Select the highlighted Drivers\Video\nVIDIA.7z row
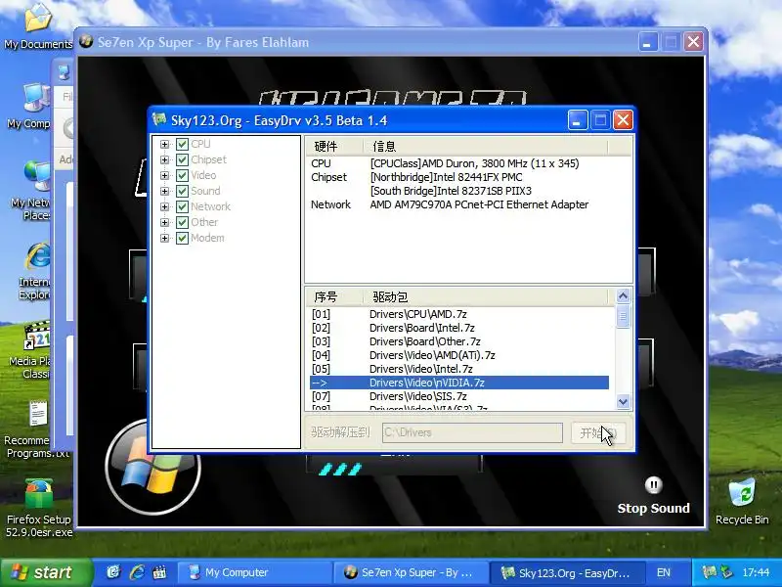This screenshot has height=587, width=782. click(459, 383)
